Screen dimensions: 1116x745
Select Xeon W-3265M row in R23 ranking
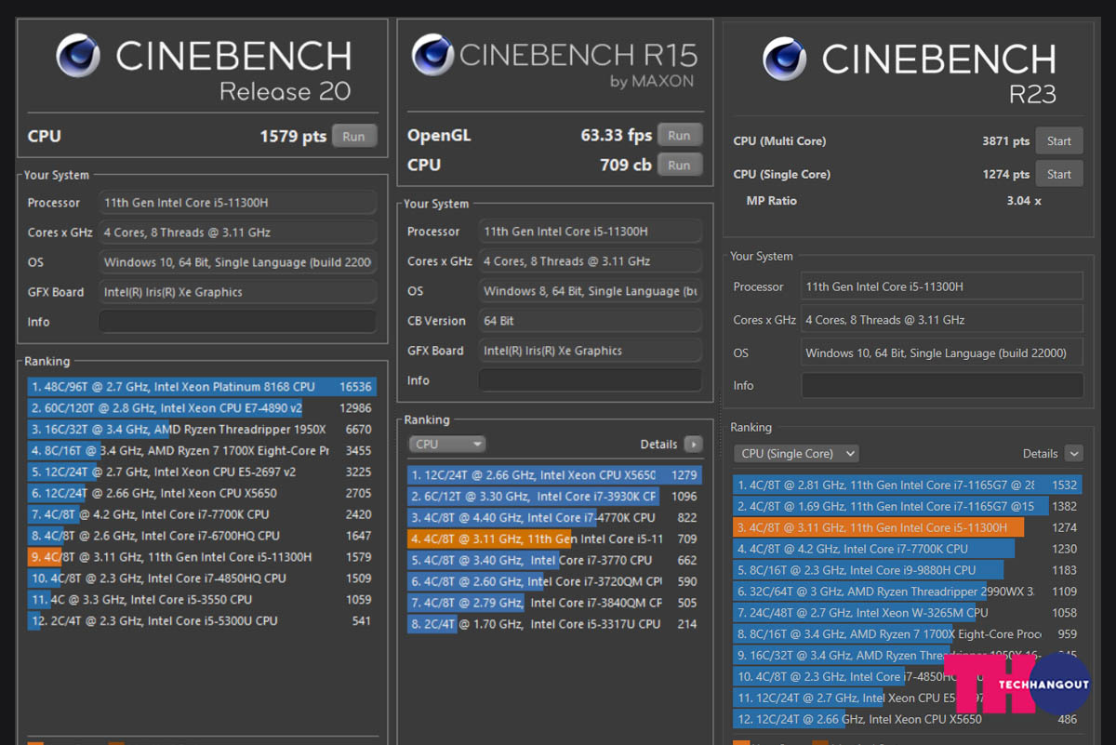pos(908,613)
